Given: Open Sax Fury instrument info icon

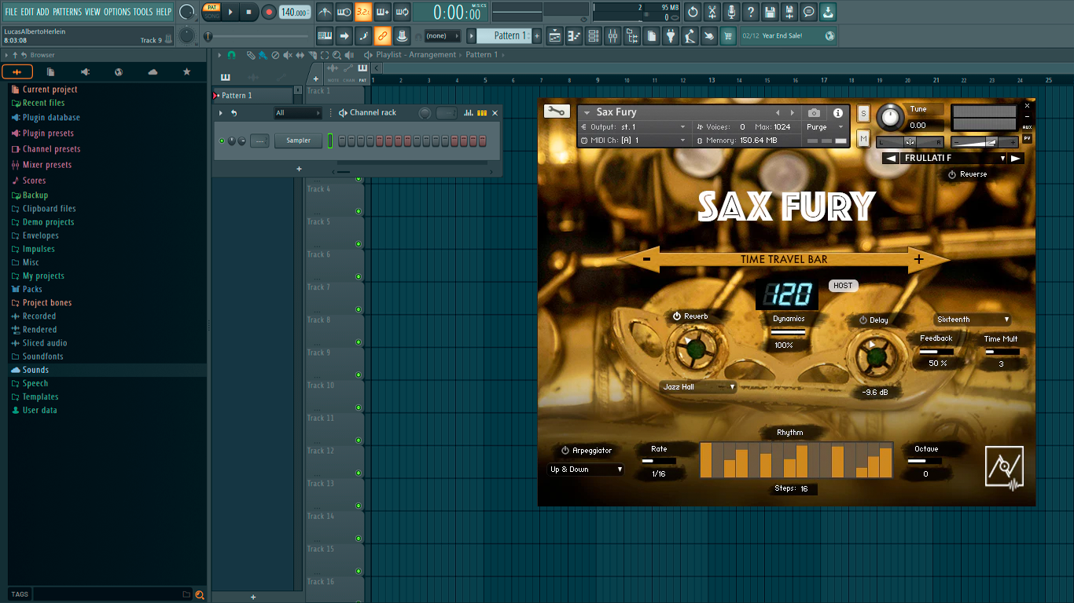Looking at the screenshot, I should coord(838,113).
